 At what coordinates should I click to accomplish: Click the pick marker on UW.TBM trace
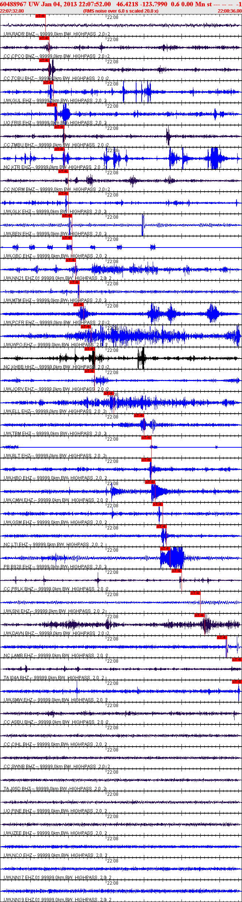[139, 415]
